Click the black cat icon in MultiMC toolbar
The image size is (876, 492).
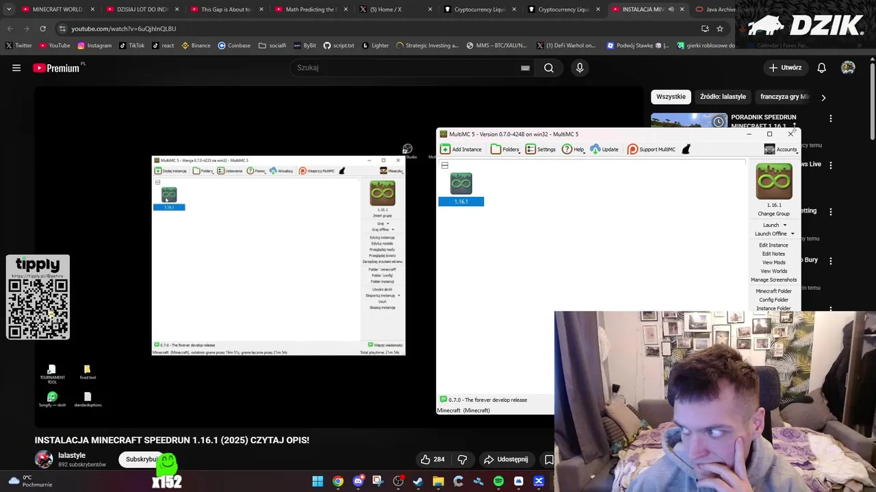pos(686,149)
